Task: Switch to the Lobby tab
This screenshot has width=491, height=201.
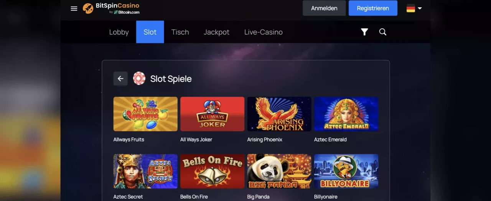Action: pos(119,32)
